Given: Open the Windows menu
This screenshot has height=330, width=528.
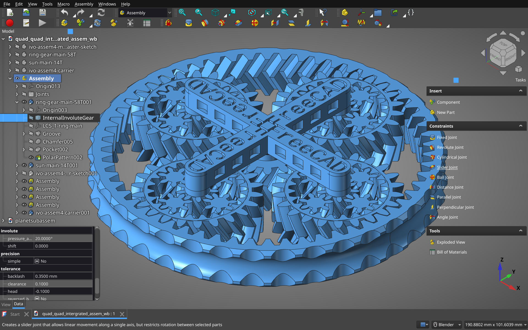Looking at the screenshot, I should point(107,4).
